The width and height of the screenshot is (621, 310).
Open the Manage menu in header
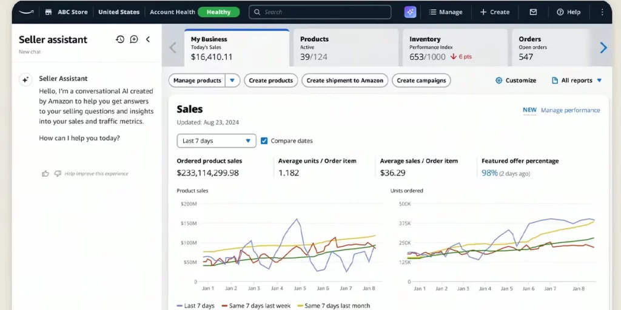tap(446, 12)
